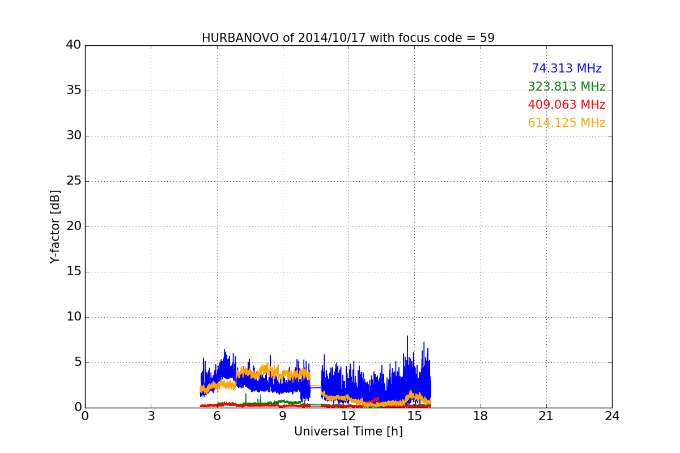
Task: Click the x-axis tick label 9
Action: [283, 416]
